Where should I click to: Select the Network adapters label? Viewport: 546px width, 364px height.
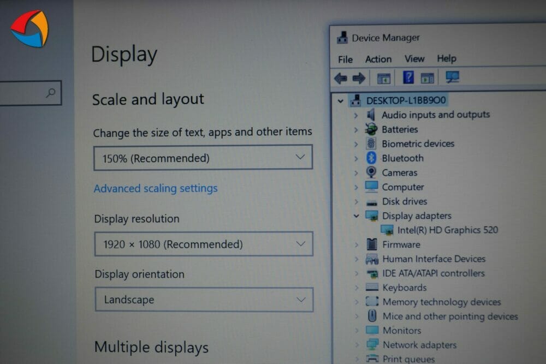click(x=420, y=345)
